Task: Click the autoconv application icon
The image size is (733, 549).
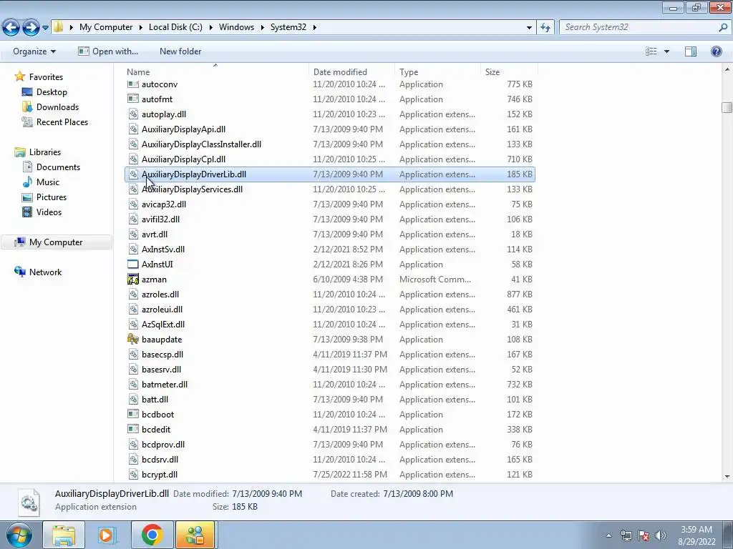Action: [133, 84]
